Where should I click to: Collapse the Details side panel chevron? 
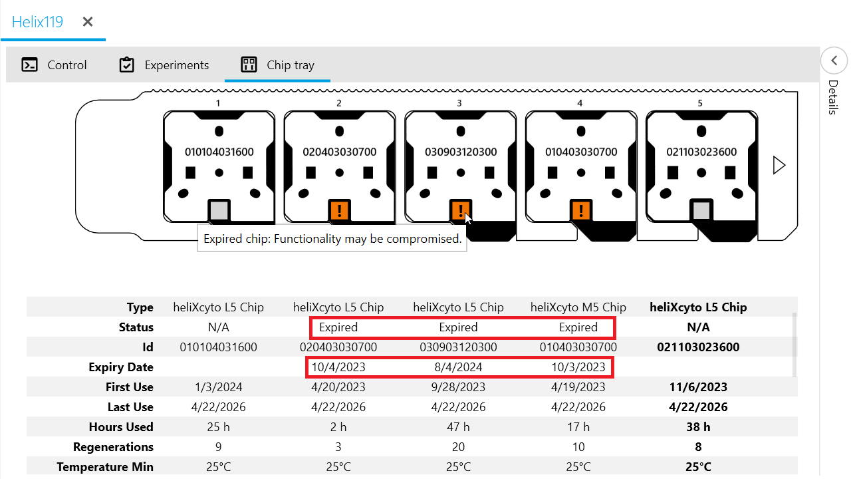[x=834, y=61]
